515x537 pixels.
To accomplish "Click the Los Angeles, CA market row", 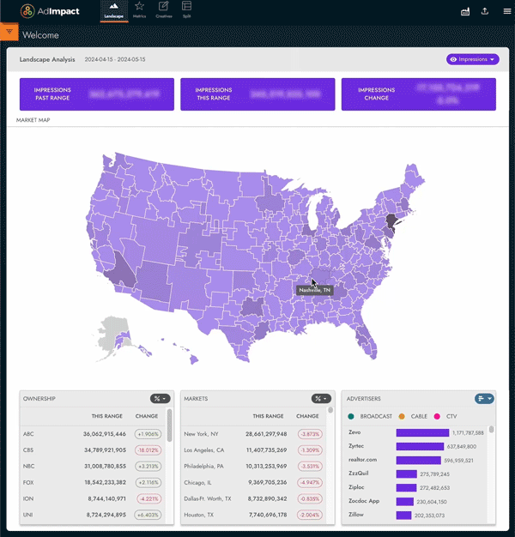I will point(253,450).
